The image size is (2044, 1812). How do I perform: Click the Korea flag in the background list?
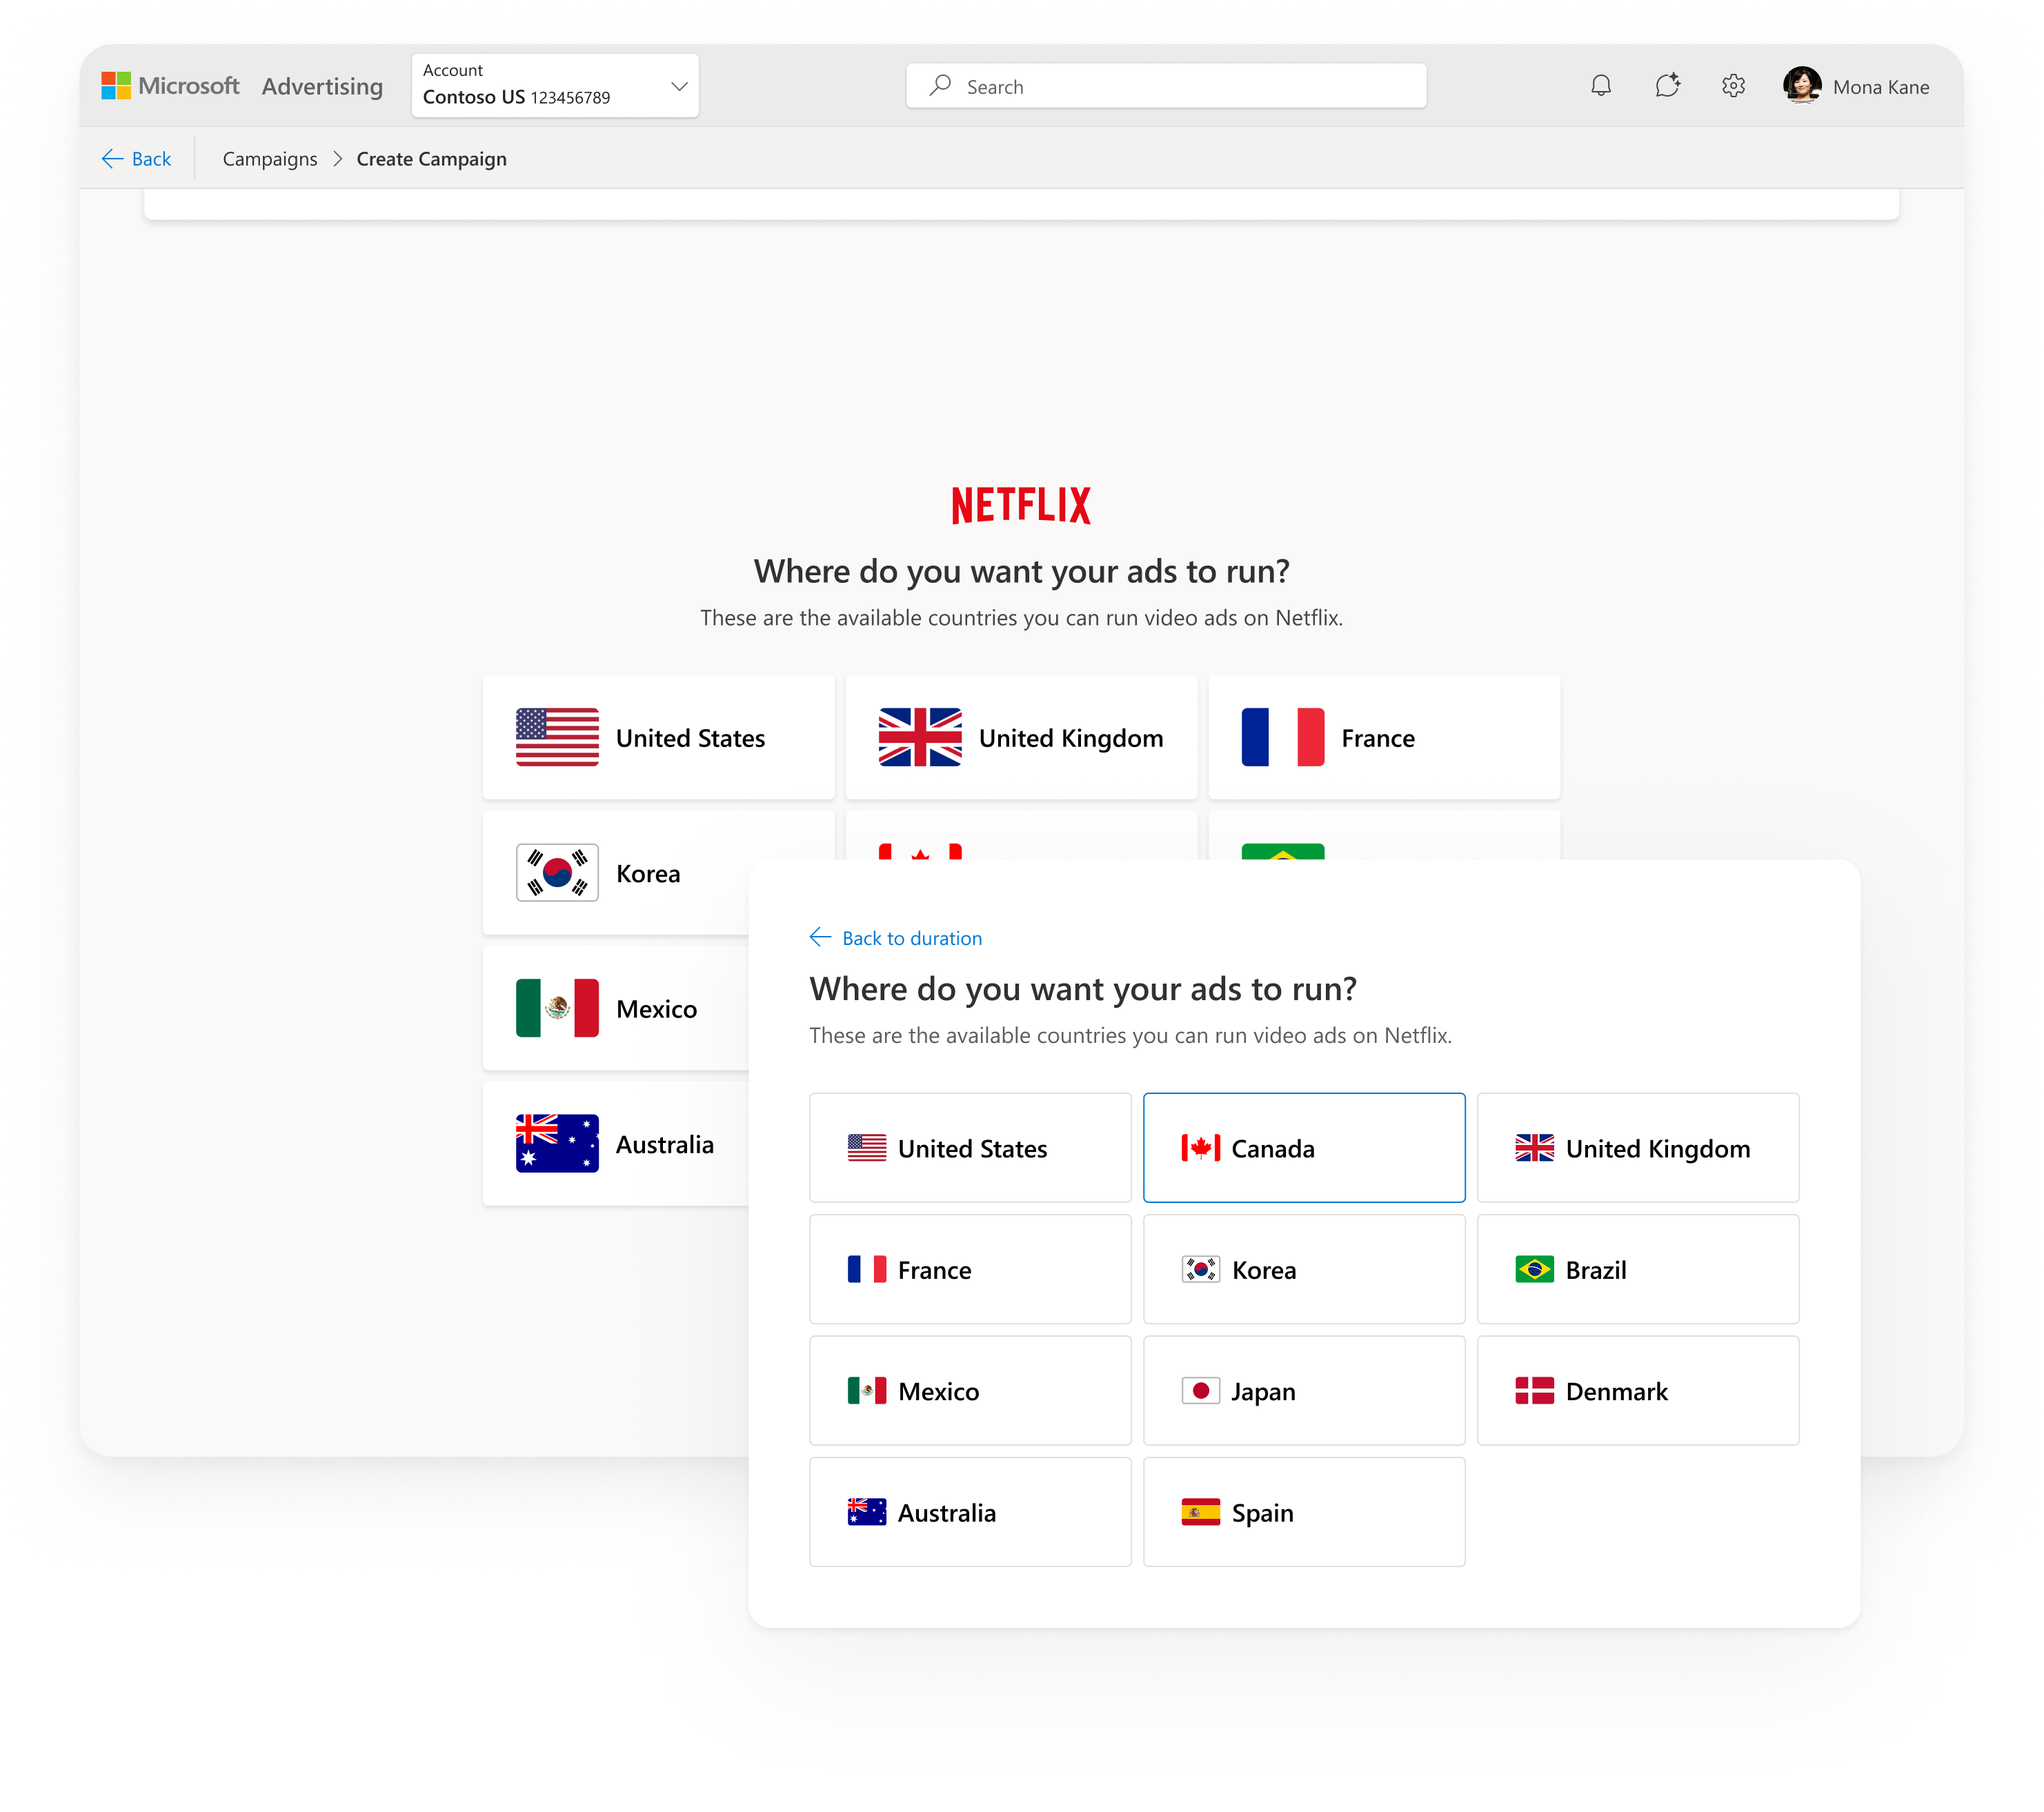click(x=557, y=872)
